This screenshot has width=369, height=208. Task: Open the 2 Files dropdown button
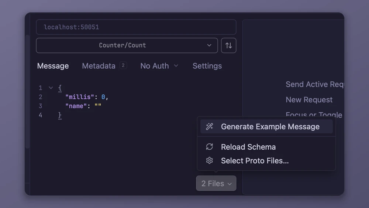(216, 183)
